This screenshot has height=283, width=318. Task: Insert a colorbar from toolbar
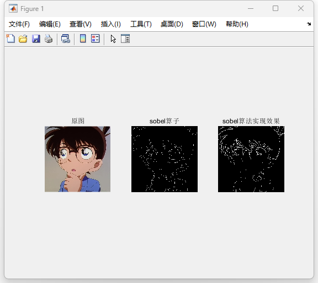coord(83,39)
